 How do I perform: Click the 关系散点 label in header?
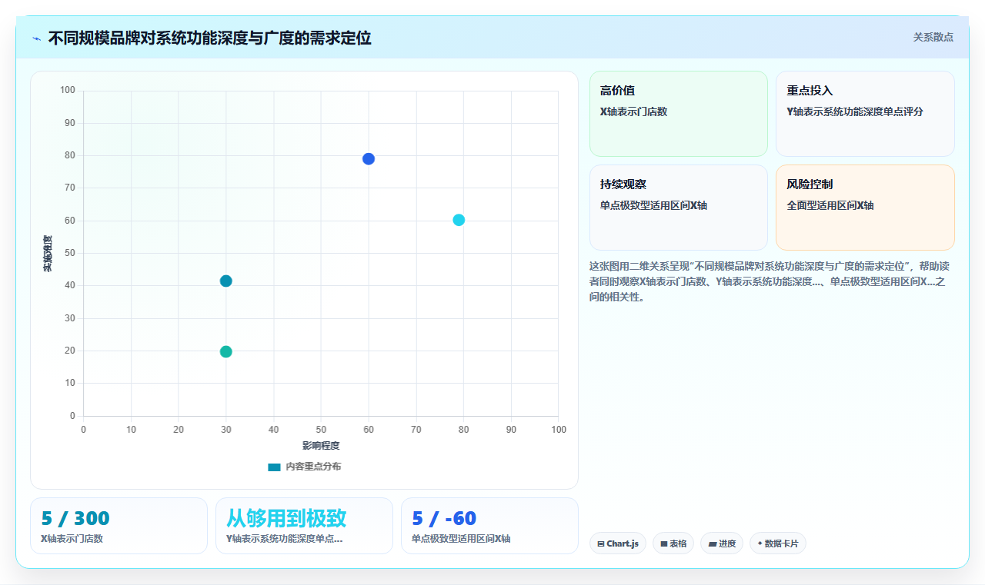click(x=933, y=37)
